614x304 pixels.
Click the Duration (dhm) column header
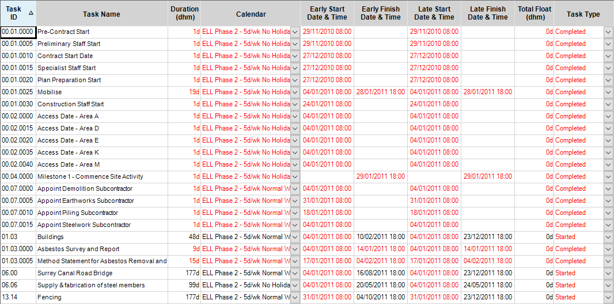[x=184, y=13]
